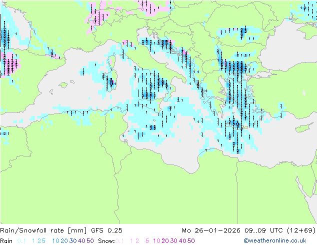Viewport: 317px width, 245px height.
Task: Click the 'Rain/Snowfall rate [mm]' title text
Action: [43, 230]
